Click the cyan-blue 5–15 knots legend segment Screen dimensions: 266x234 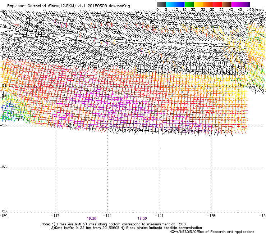[175, 4]
